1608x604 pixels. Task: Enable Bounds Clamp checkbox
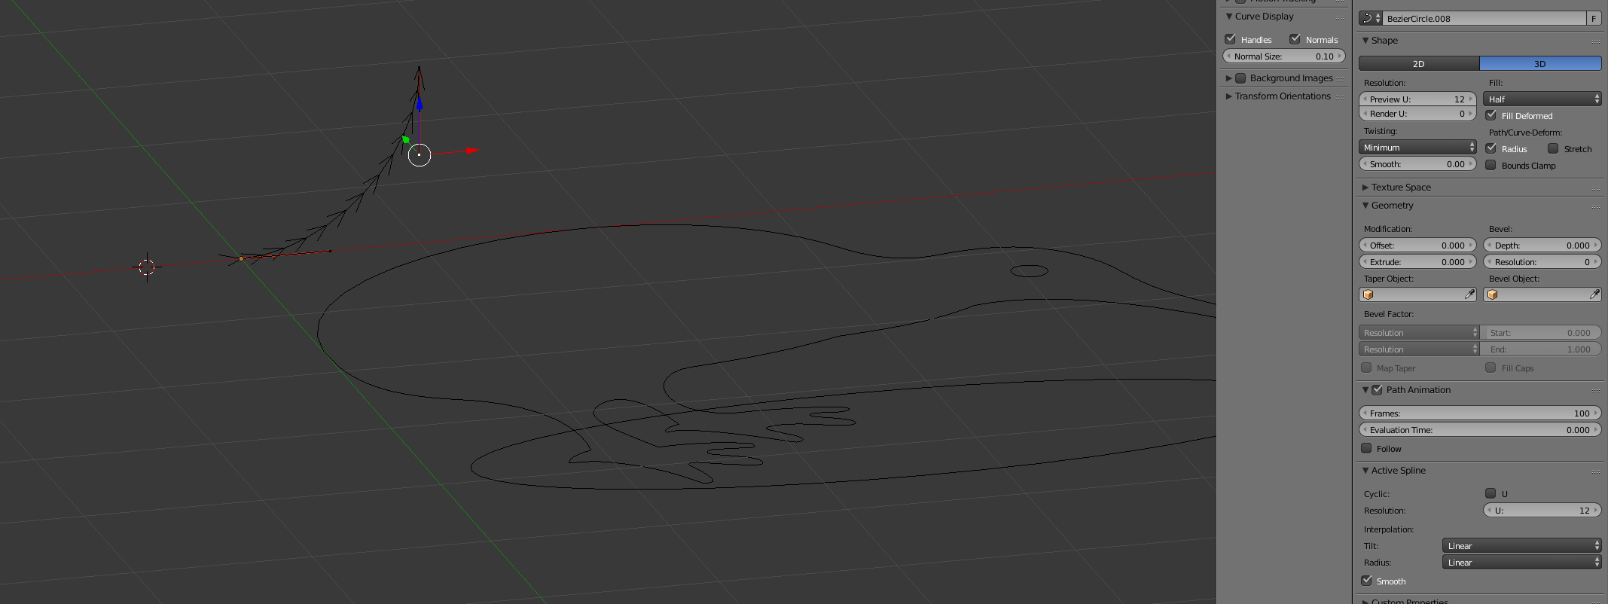click(x=1491, y=165)
